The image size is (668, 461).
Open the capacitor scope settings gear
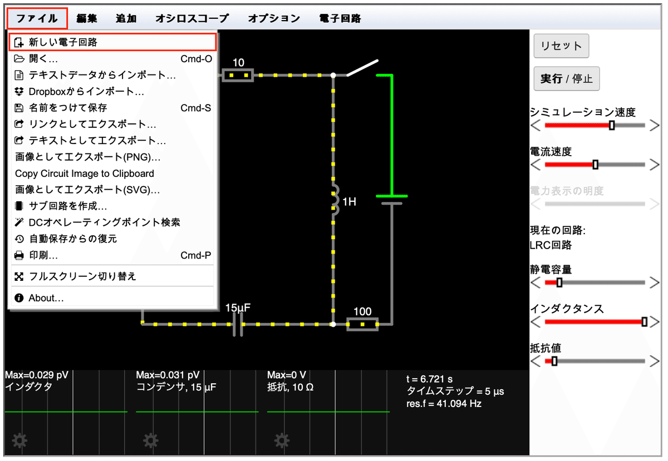151,442
